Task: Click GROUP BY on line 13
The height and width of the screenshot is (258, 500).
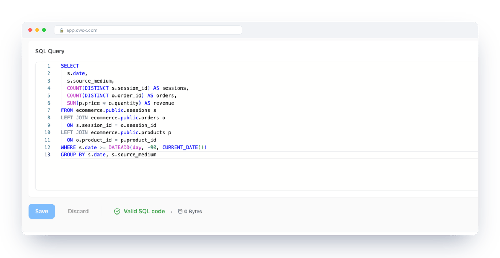Action: tap(73, 155)
